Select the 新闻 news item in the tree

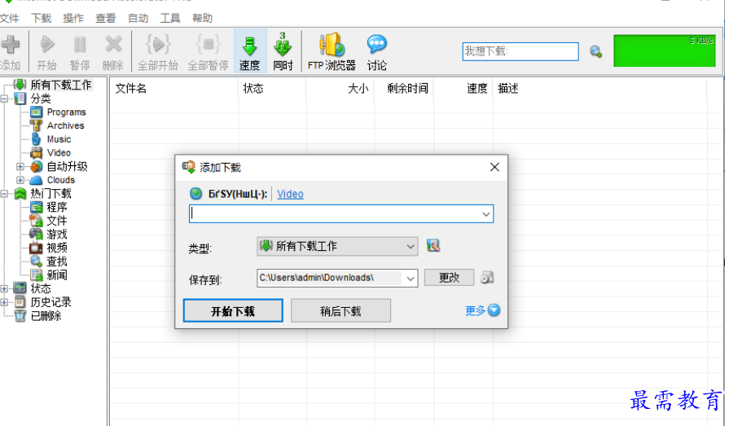click(57, 274)
